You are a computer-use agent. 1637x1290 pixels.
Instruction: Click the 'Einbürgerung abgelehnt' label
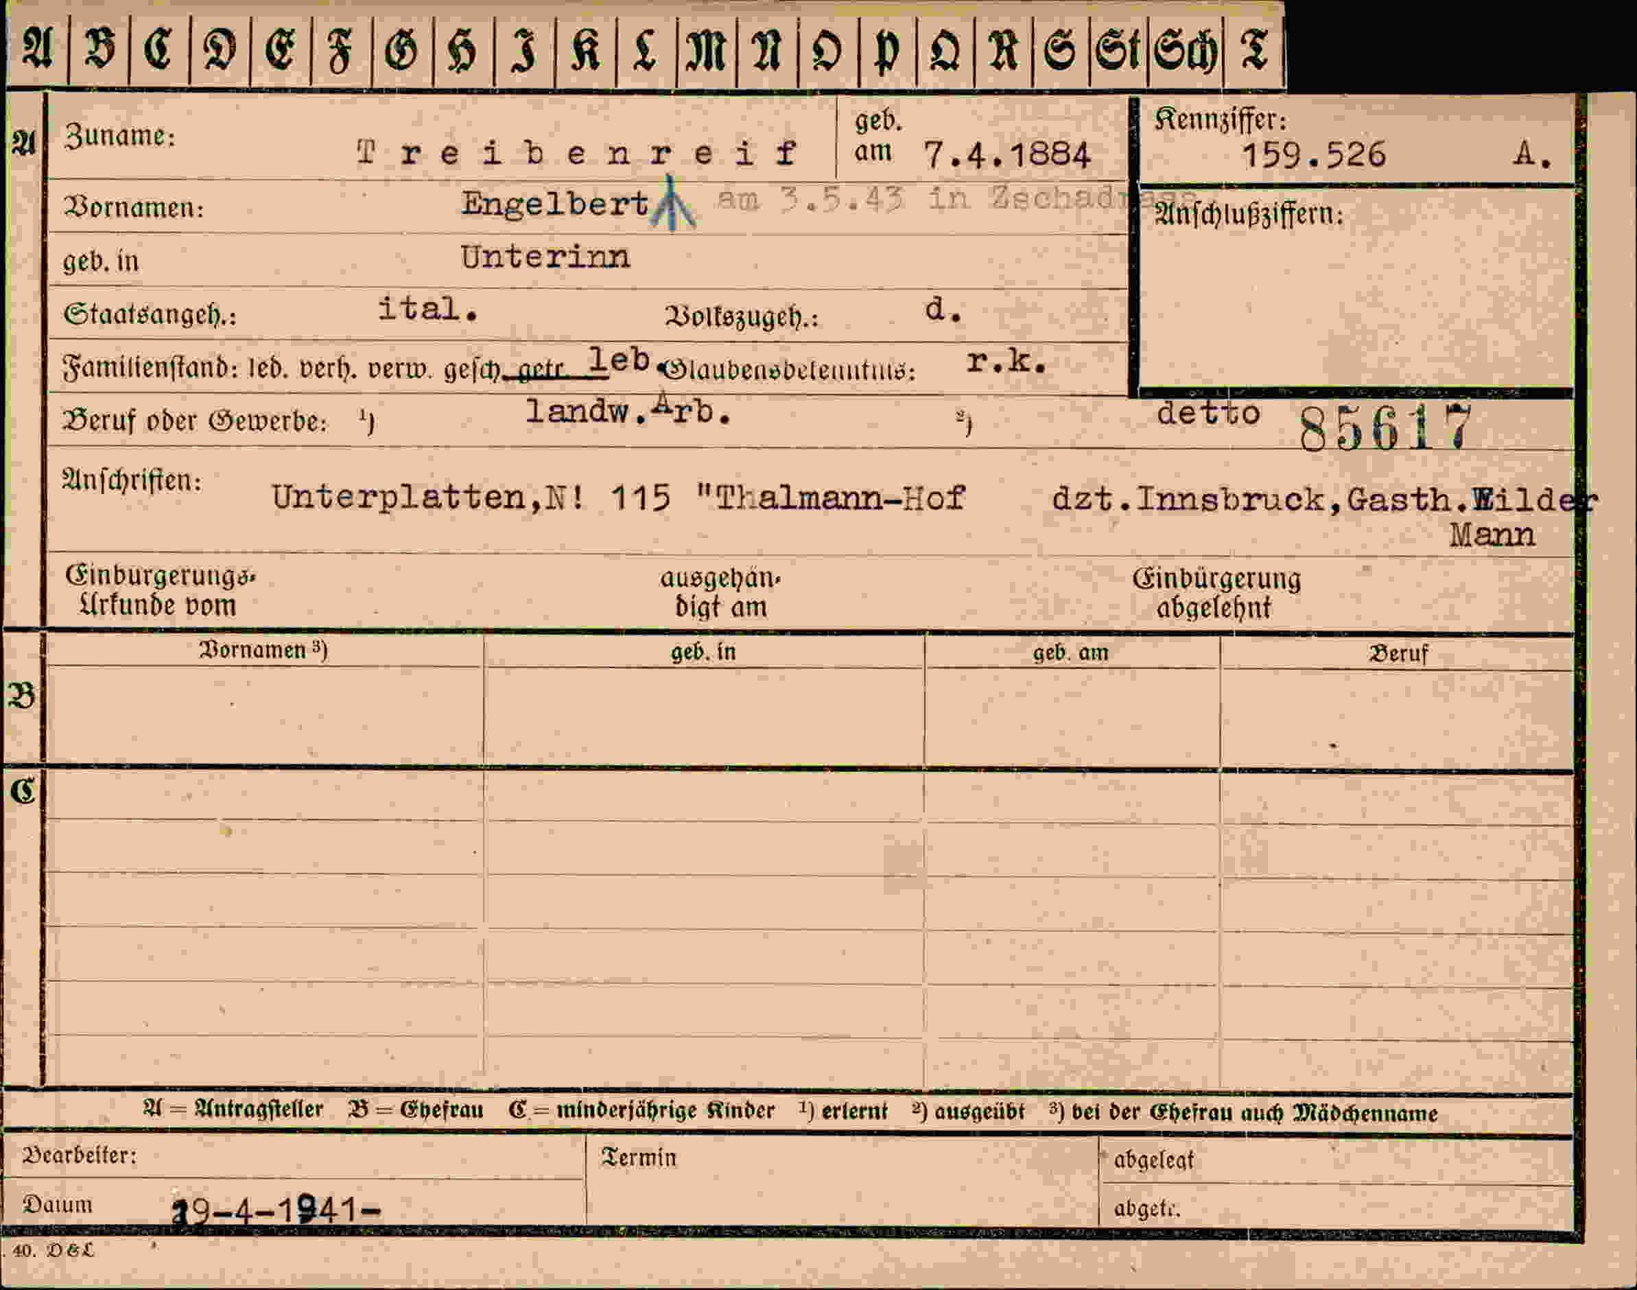(1216, 593)
